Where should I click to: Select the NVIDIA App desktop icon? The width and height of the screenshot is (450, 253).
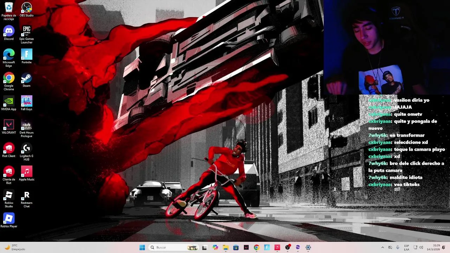pos(9,103)
